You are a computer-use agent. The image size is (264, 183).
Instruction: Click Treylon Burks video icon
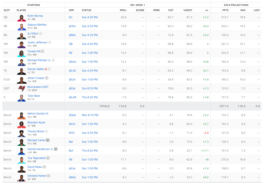[46, 131]
